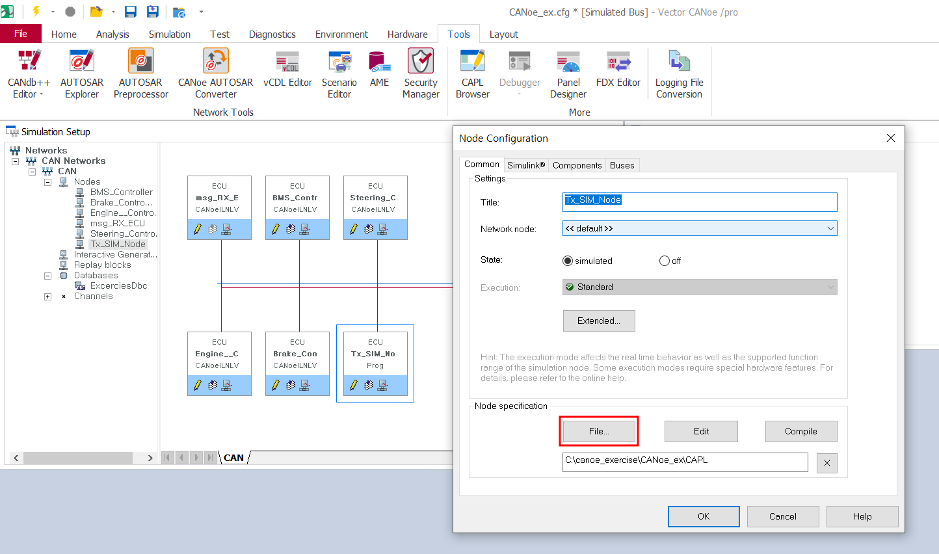Select Replay blocks in the tree
This screenshot has height=554, width=939.
103,265
